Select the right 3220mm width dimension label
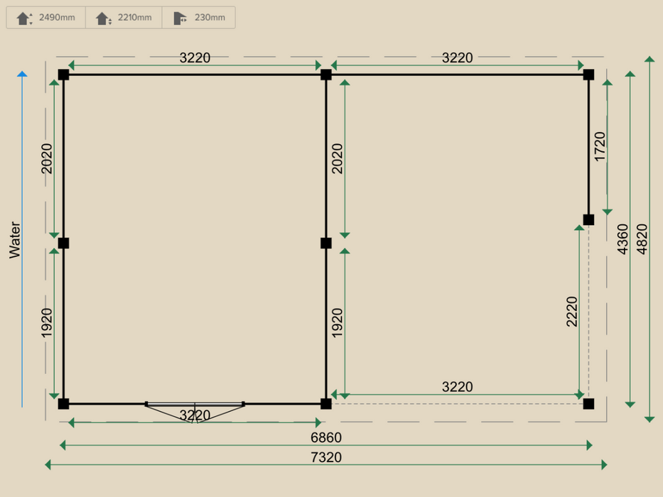Viewport: 663px width, 497px height. tap(457, 58)
